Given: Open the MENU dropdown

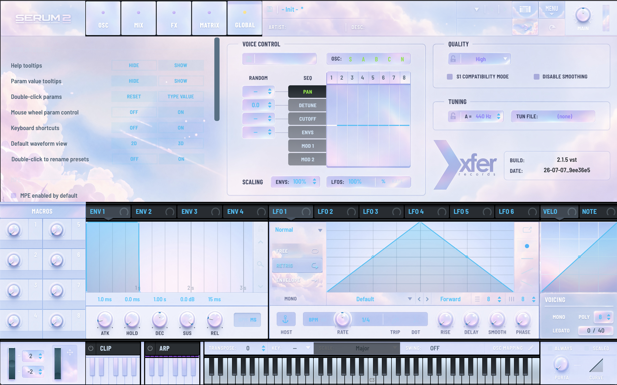Looking at the screenshot, I should 551,10.
